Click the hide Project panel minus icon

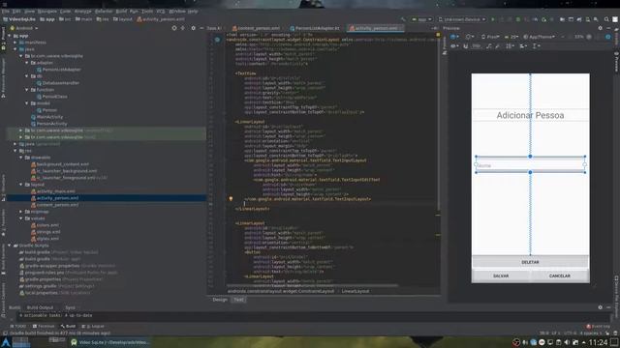tap(201, 28)
